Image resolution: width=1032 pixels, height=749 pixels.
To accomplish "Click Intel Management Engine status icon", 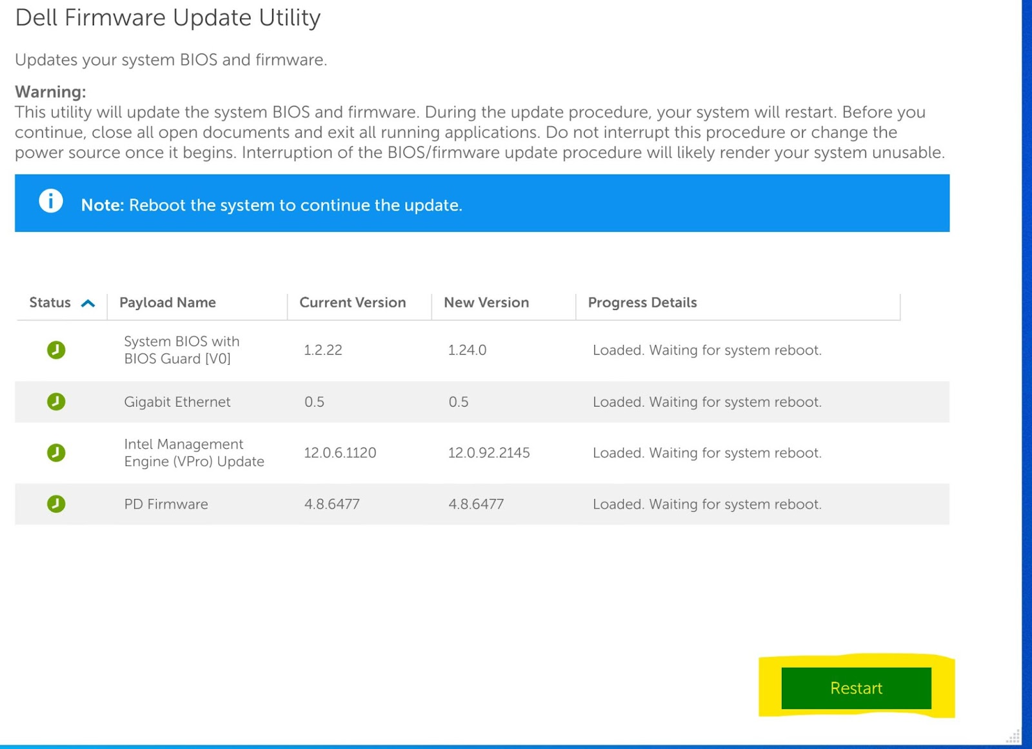I will pos(56,452).
